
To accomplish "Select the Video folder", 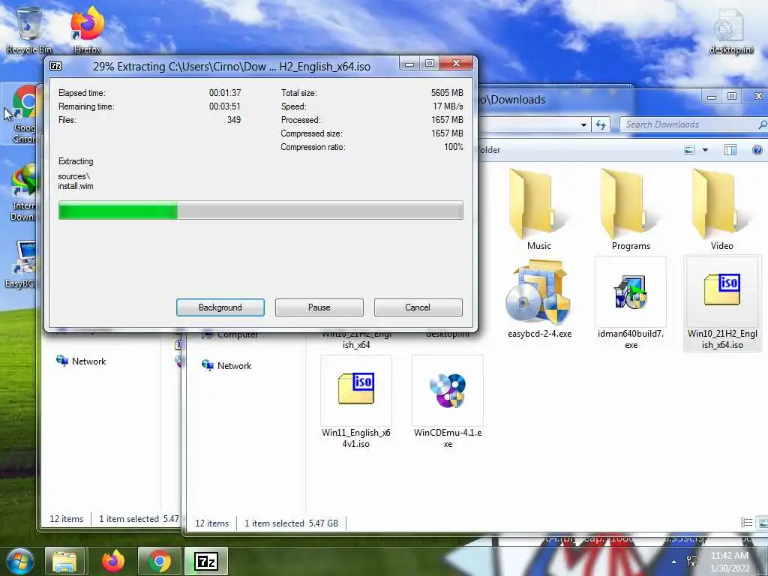I will pyautogui.click(x=722, y=210).
